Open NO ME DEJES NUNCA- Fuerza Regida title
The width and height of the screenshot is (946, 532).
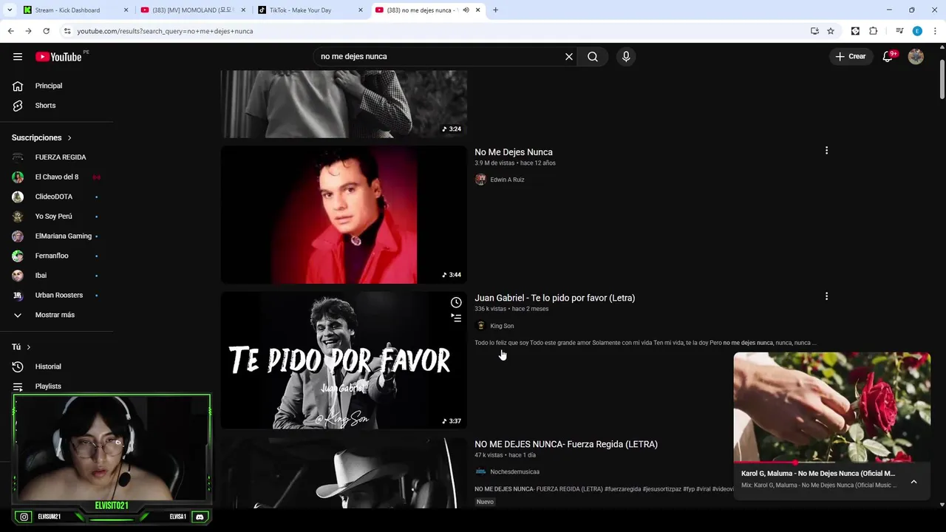[566, 444]
